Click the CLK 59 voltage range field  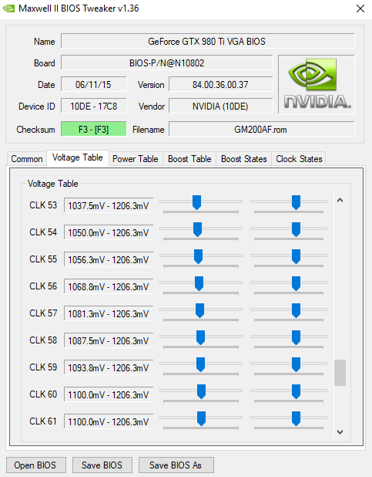pyautogui.click(x=109, y=368)
